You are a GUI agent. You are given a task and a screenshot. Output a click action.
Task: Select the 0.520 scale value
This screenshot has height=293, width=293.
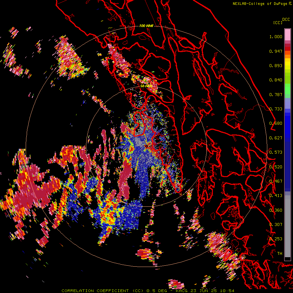276,167
